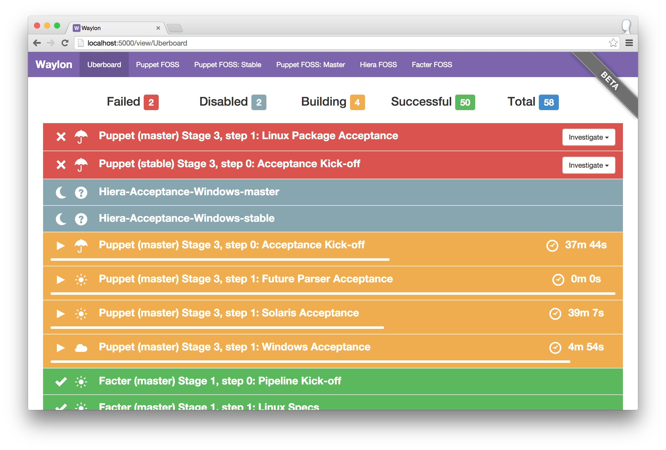Open Investigate dropdown for stable Acceptance Kick-off

(x=588, y=165)
